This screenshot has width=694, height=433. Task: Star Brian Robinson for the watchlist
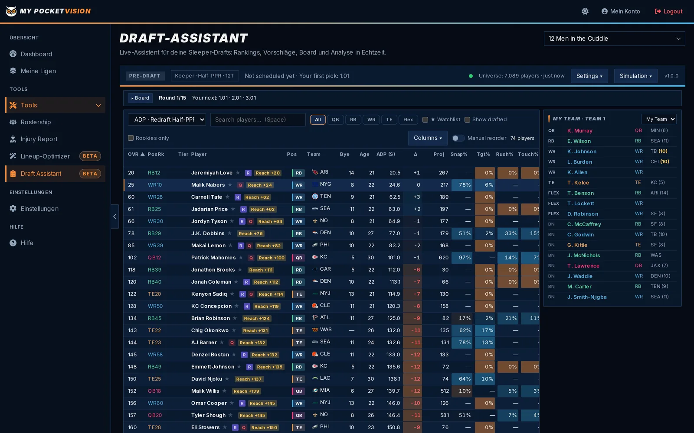click(235, 318)
